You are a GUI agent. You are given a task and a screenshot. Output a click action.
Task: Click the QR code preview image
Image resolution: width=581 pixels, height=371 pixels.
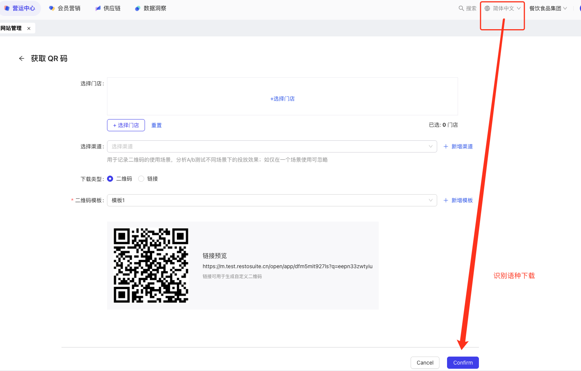[151, 266]
